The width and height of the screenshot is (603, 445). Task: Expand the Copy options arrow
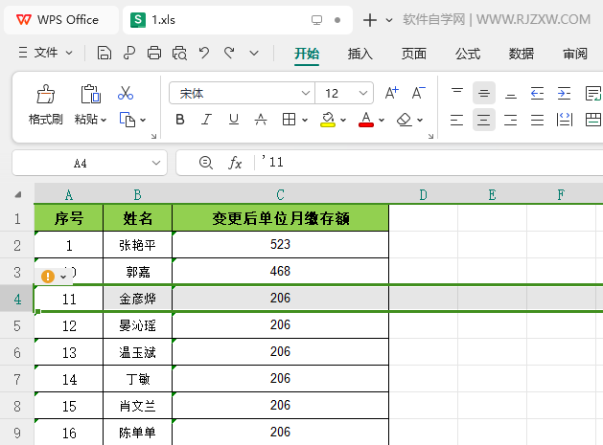click(143, 121)
